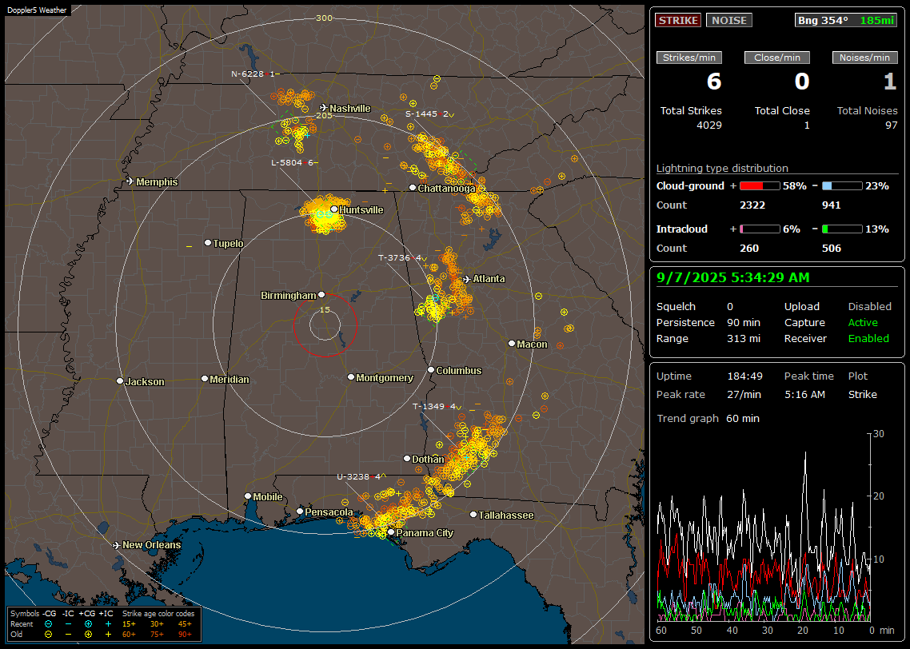Click the Noises/min header box
The width and height of the screenshot is (910, 649).
point(864,58)
